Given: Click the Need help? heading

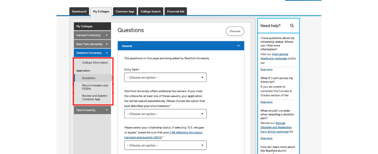Looking at the screenshot, I should click(270, 26).
